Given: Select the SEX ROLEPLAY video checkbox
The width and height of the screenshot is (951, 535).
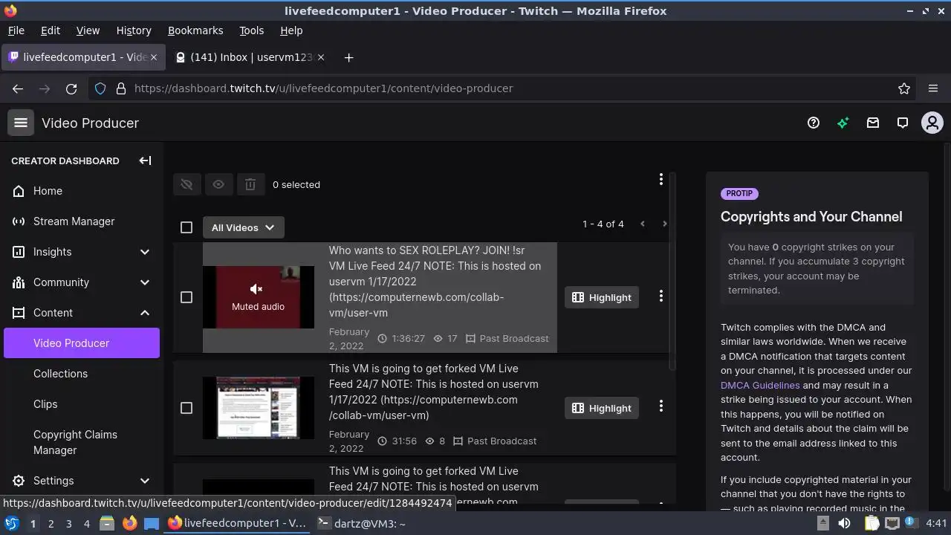Looking at the screenshot, I should [x=186, y=297].
